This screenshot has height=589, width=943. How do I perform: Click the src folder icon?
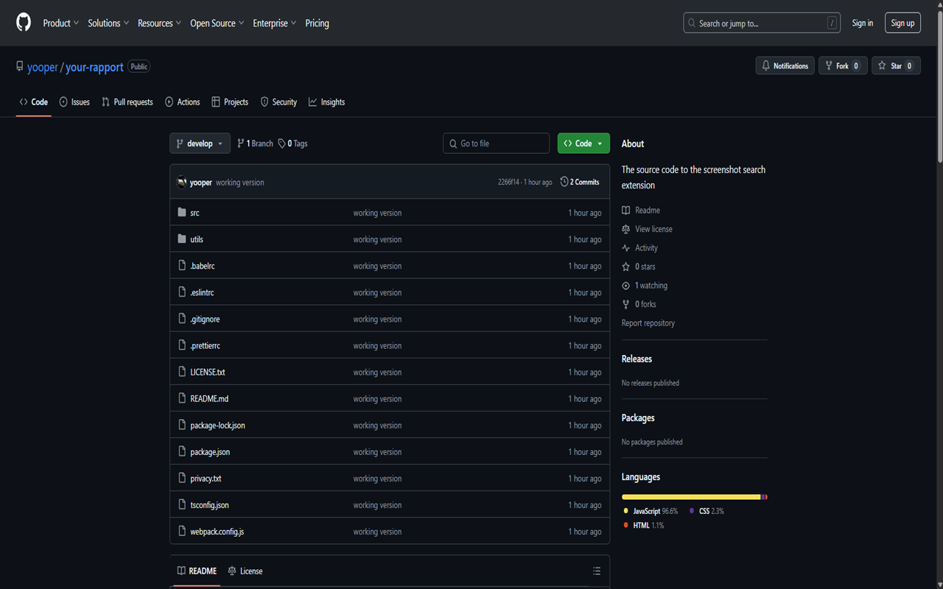[182, 213]
